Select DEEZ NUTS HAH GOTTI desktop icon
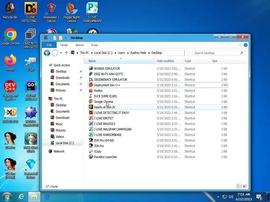The image size is (270, 202). [31, 38]
